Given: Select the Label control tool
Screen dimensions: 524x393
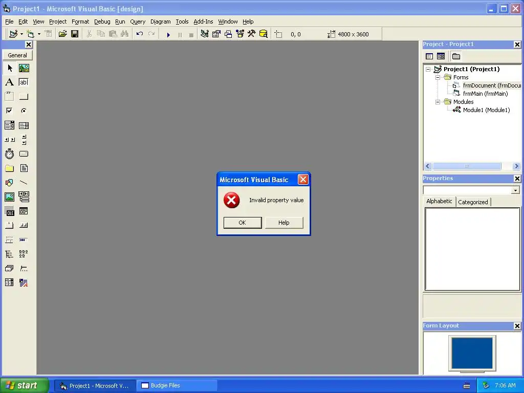Looking at the screenshot, I should click(10, 82).
